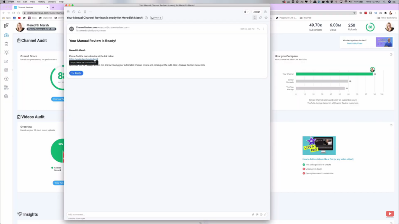Open message options three-dot menu
The height and width of the screenshot is (224, 399).
pos(264,29)
